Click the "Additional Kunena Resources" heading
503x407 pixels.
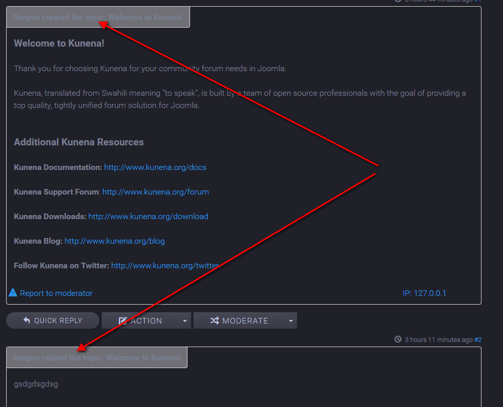pos(78,142)
